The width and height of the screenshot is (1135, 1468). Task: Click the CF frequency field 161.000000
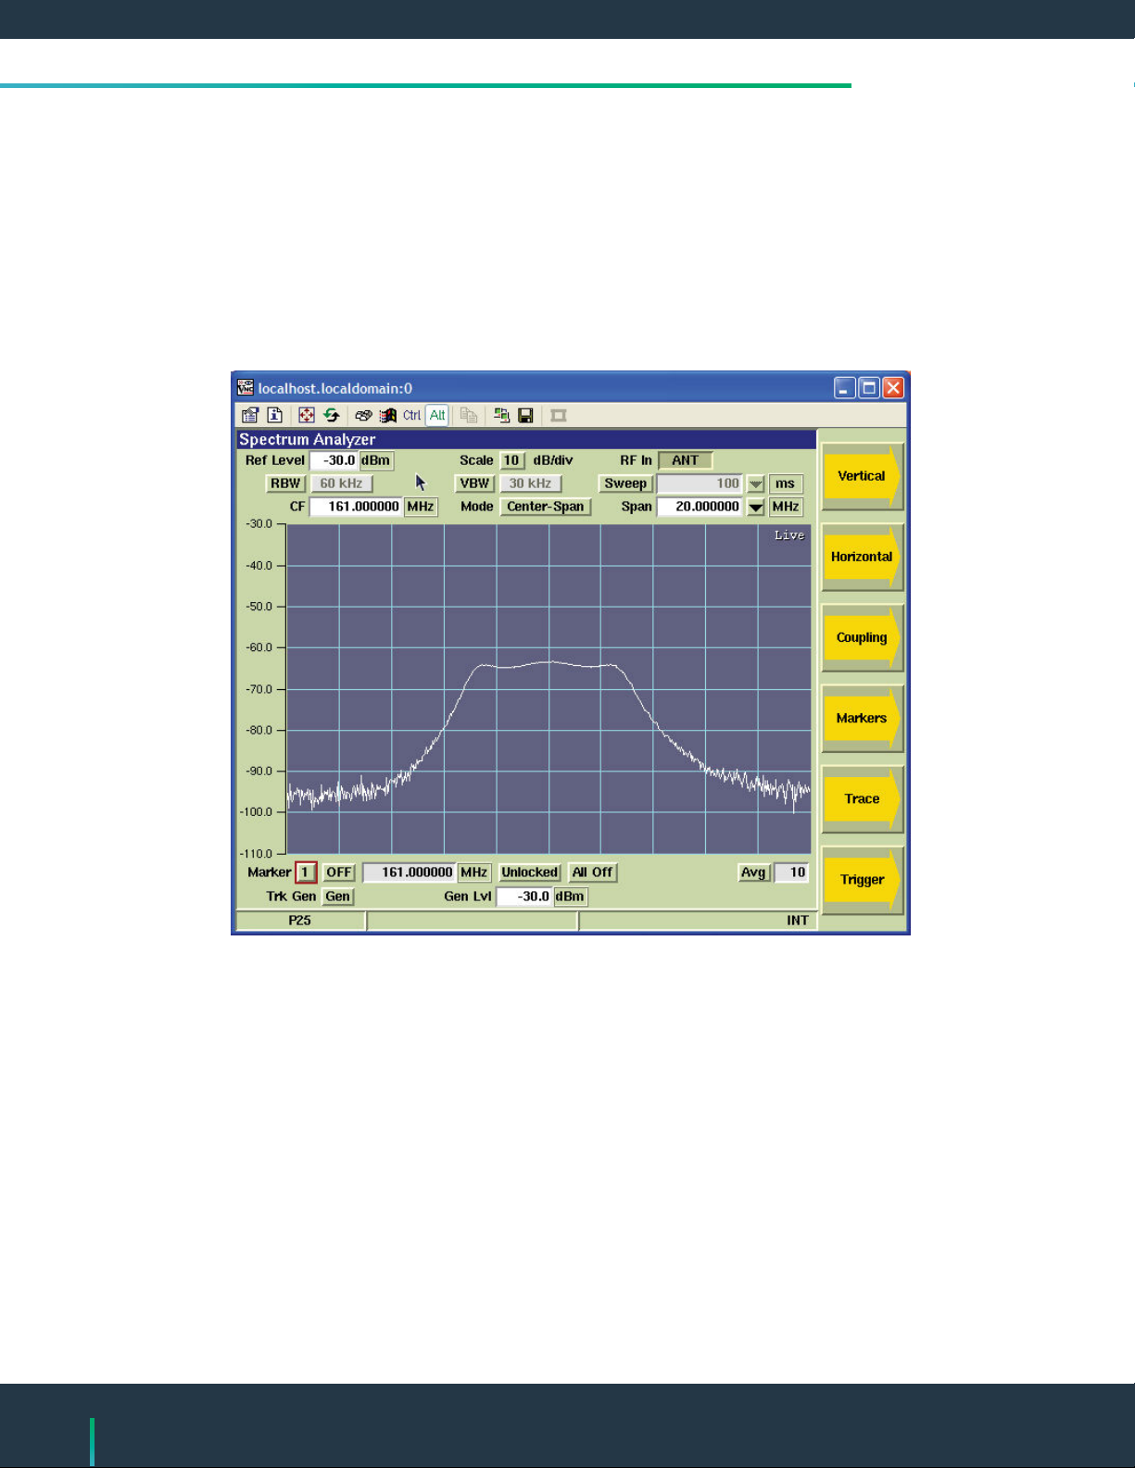click(356, 507)
